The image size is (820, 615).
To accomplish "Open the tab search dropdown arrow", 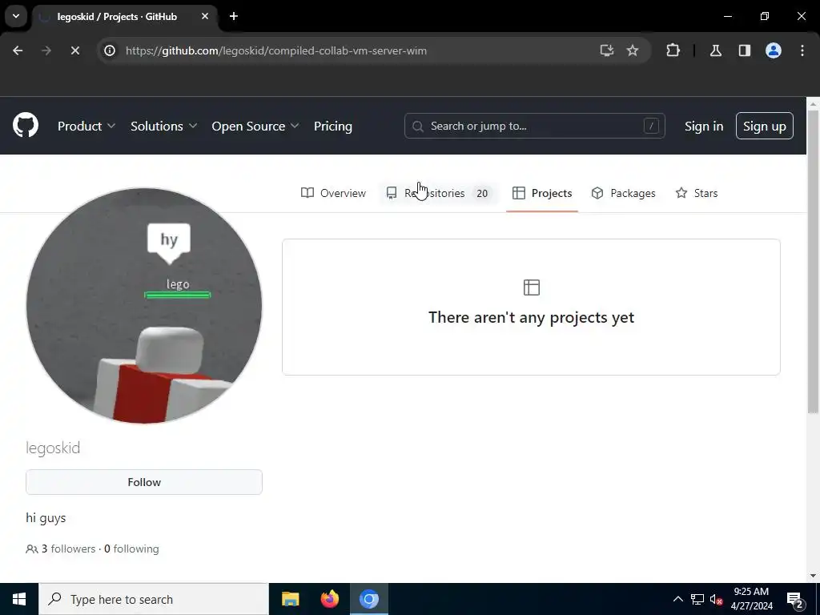I will tap(16, 16).
